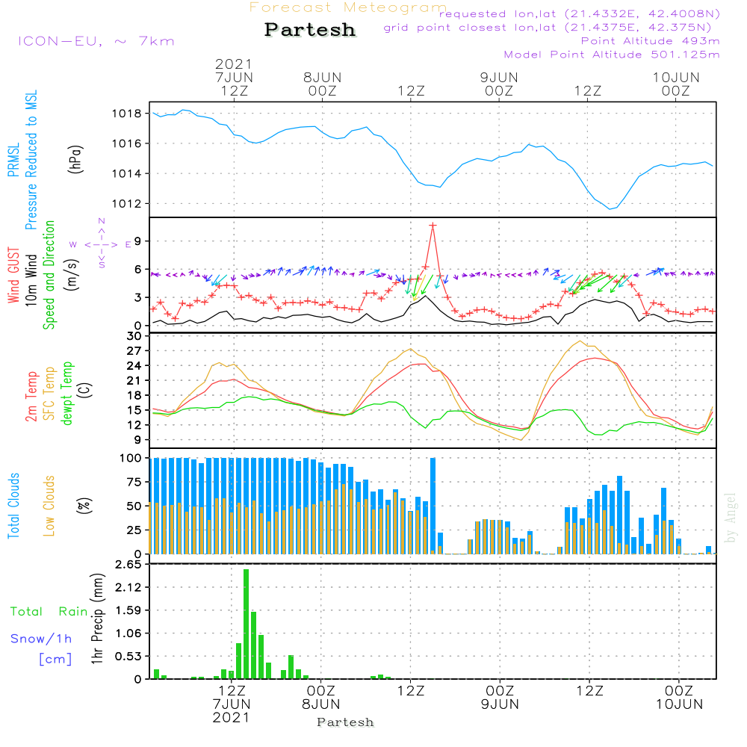The height and width of the screenshot is (747, 747).
Task: Click the tallest green precipitation bar
Action: click(x=246, y=624)
